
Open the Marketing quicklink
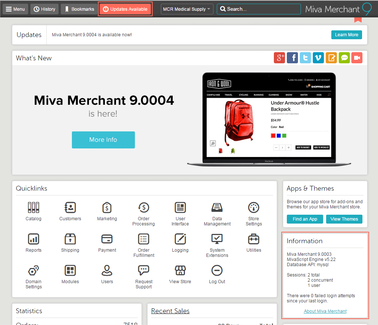pos(107,211)
